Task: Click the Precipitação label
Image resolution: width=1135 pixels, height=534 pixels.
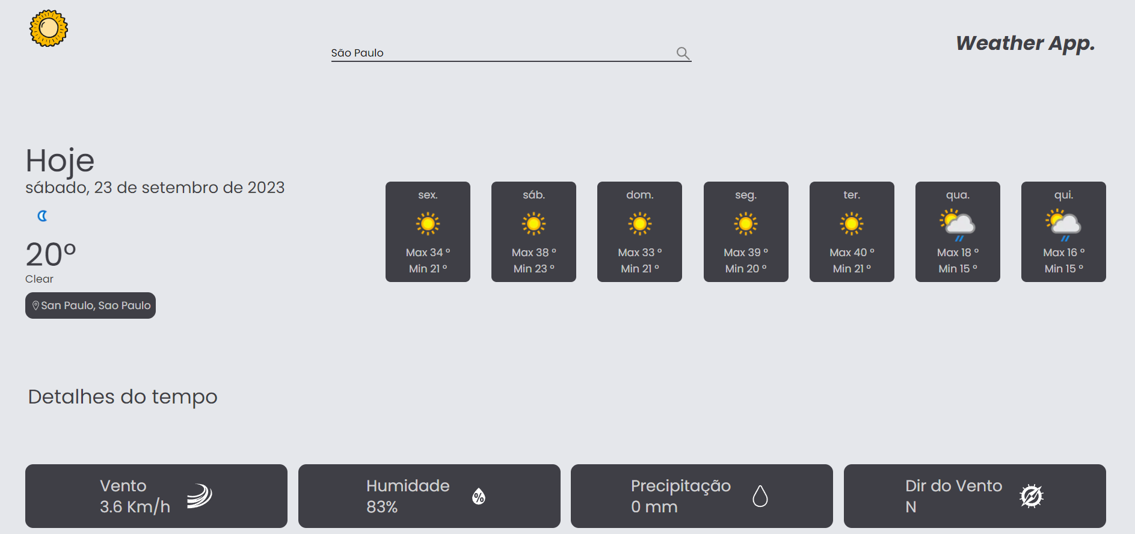Action: point(681,486)
